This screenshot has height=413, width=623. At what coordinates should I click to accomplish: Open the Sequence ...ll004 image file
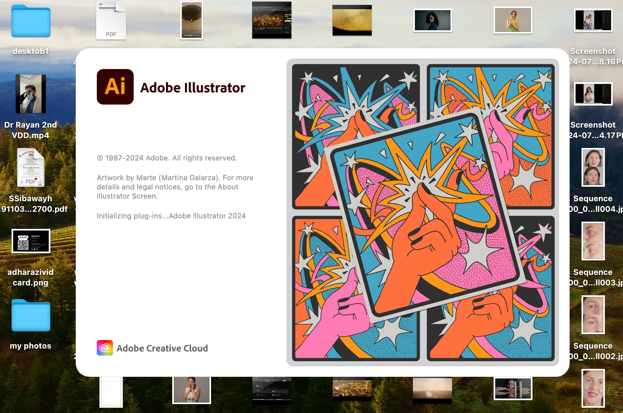pyautogui.click(x=593, y=167)
